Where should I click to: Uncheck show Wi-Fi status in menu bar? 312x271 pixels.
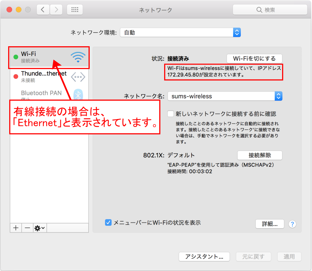click(108, 223)
